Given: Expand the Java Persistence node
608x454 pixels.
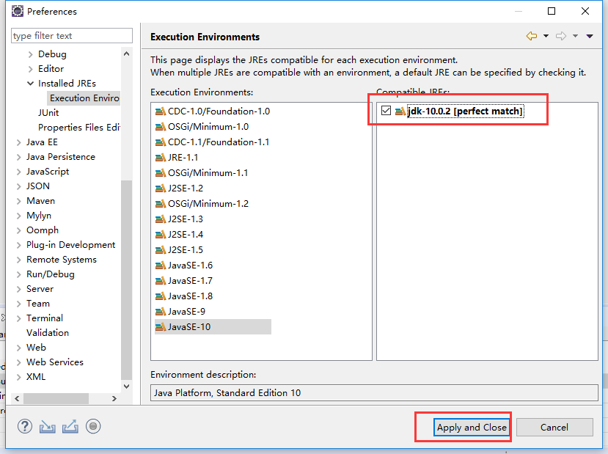Looking at the screenshot, I should [18, 158].
